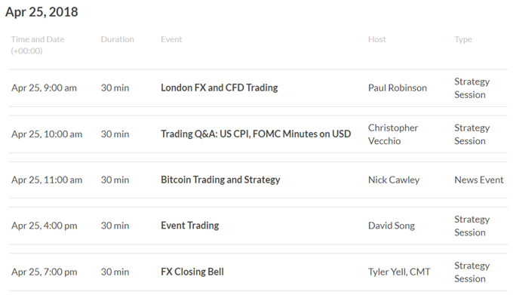
Task: Open the London FX and CFD Trading event
Action: [x=220, y=88]
